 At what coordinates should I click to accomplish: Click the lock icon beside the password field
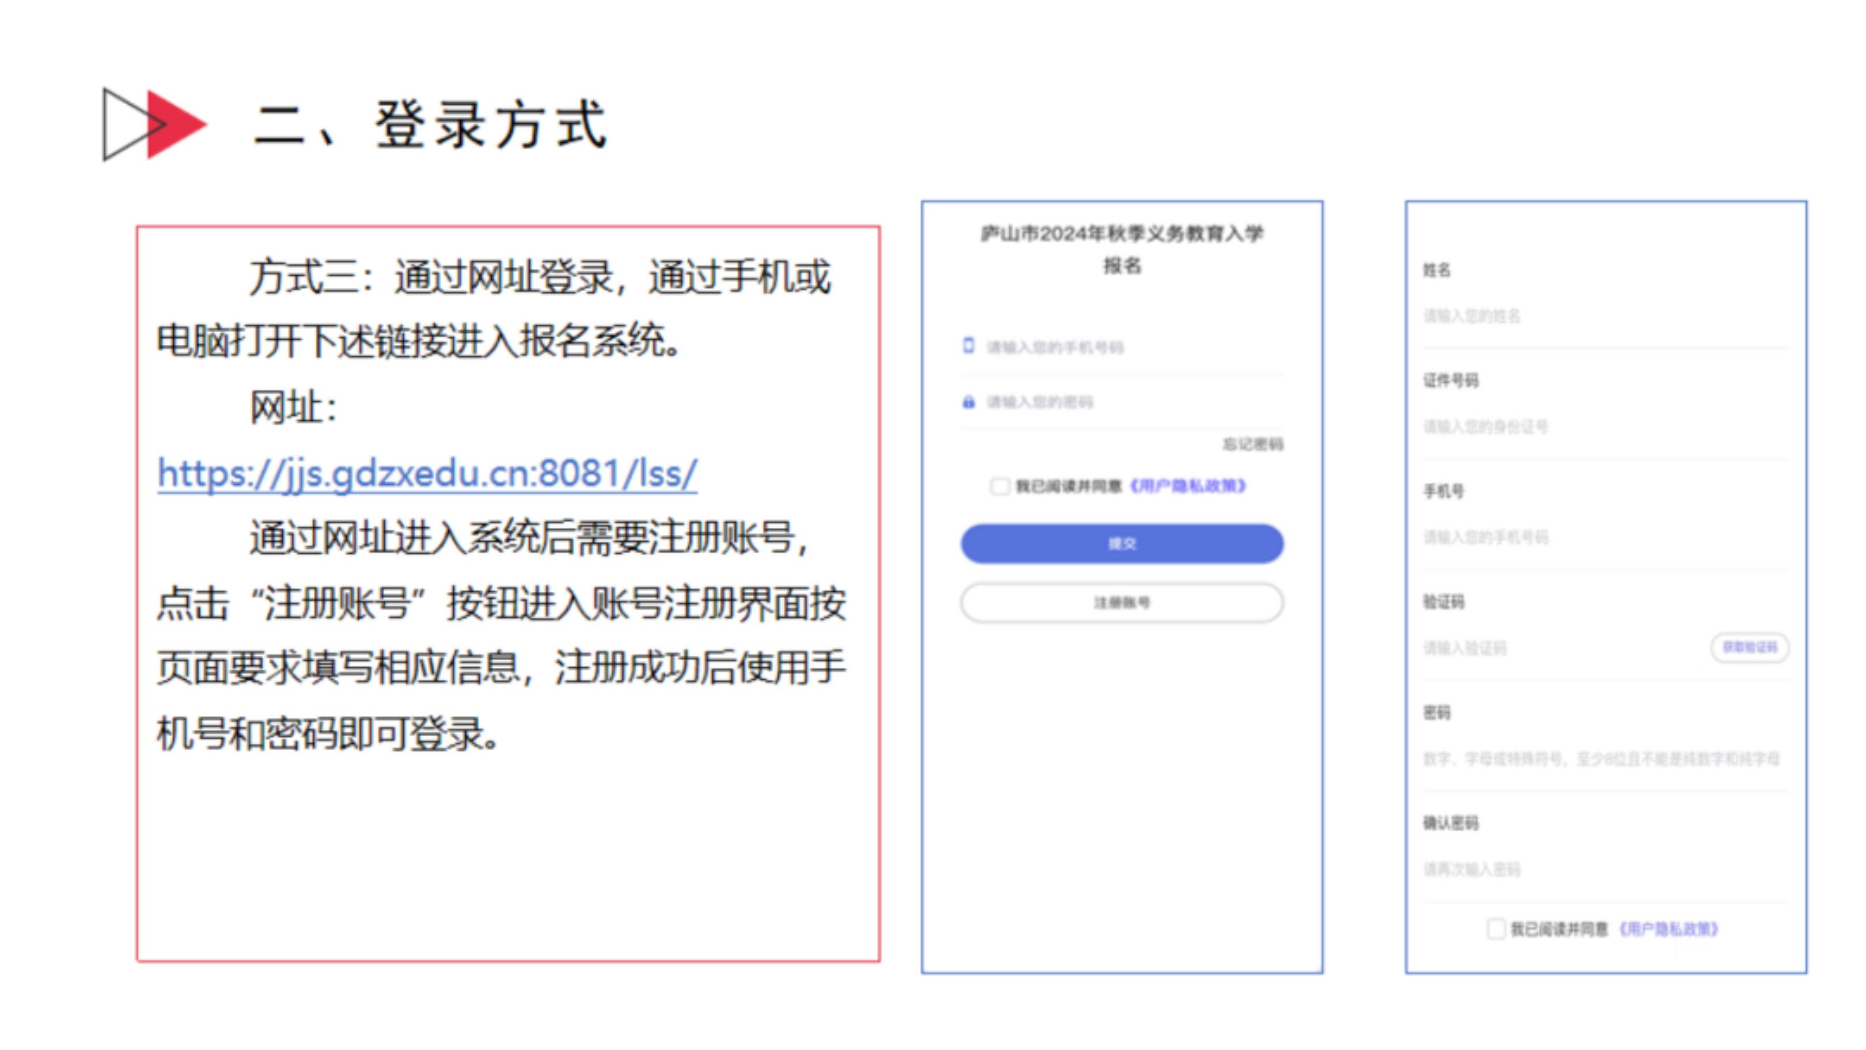[969, 402]
